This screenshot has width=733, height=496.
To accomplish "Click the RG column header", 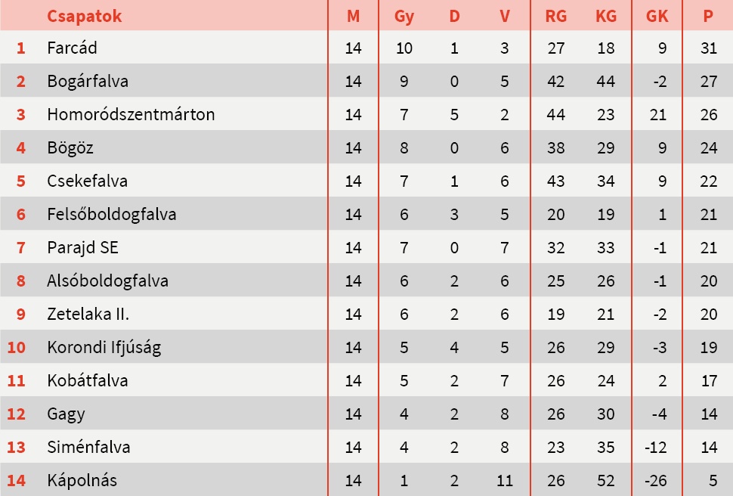I will click(x=555, y=16).
